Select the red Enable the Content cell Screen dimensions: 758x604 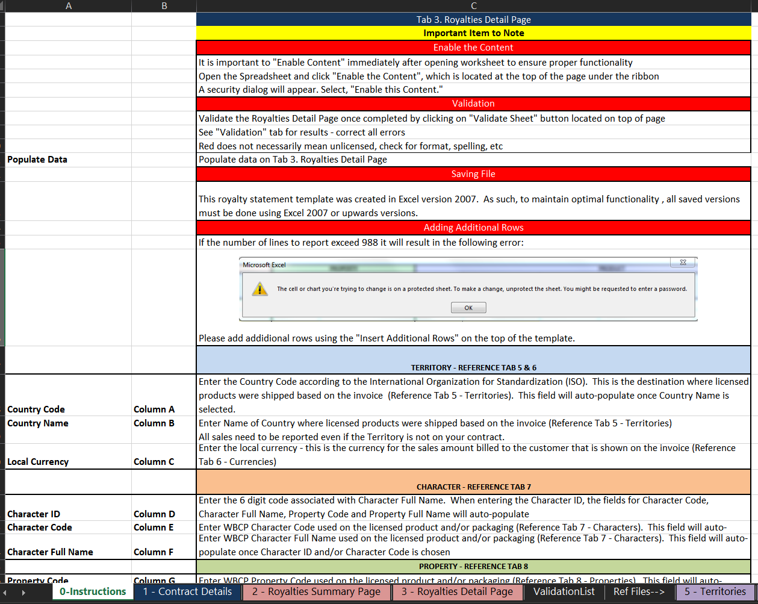point(473,48)
